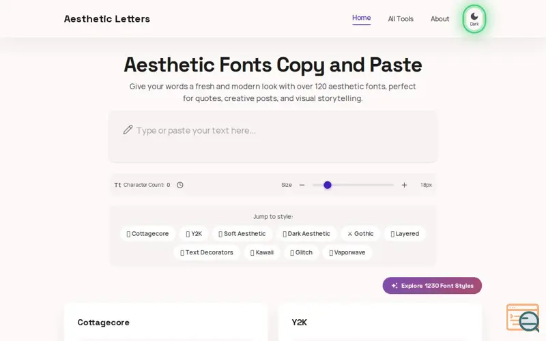Screen dimensions: 546x341
Task: Open All Tools page
Action: [401, 19]
